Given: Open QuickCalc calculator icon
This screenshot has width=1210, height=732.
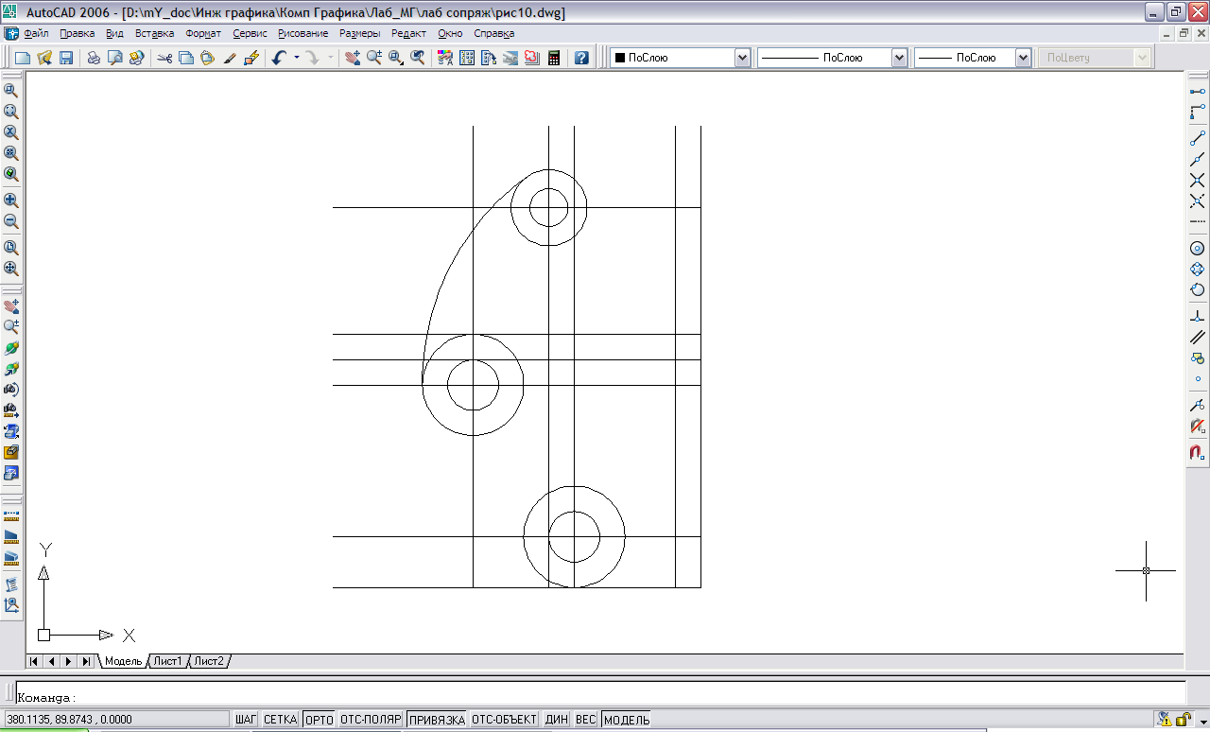Looking at the screenshot, I should (554, 58).
